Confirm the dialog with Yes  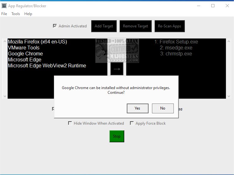coord(137,108)
